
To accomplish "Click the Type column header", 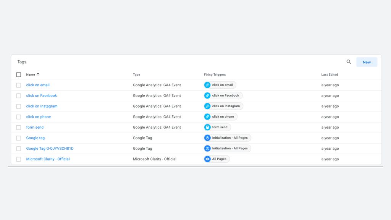I will [x=136, y=74].
